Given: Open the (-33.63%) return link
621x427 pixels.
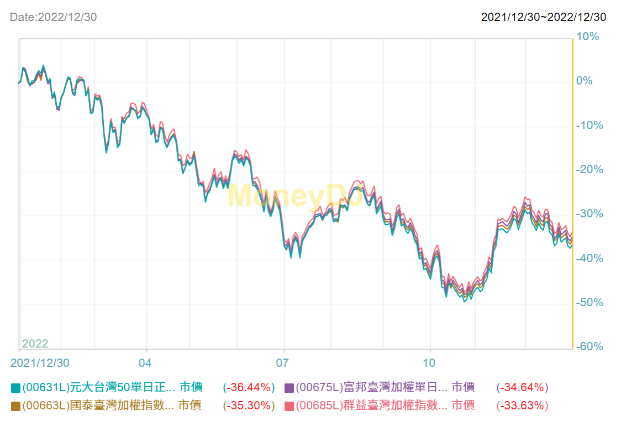Looking at the screenshot, I should click(x=520, y=405).
